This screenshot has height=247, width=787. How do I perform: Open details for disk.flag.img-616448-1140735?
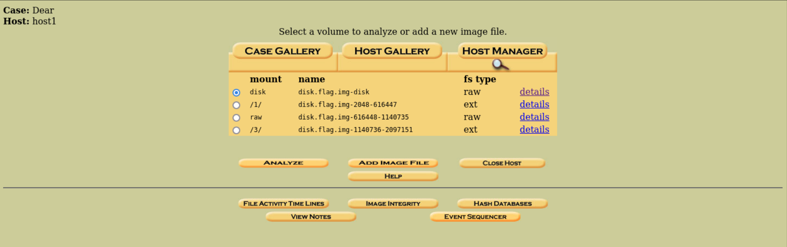[534, 117]
